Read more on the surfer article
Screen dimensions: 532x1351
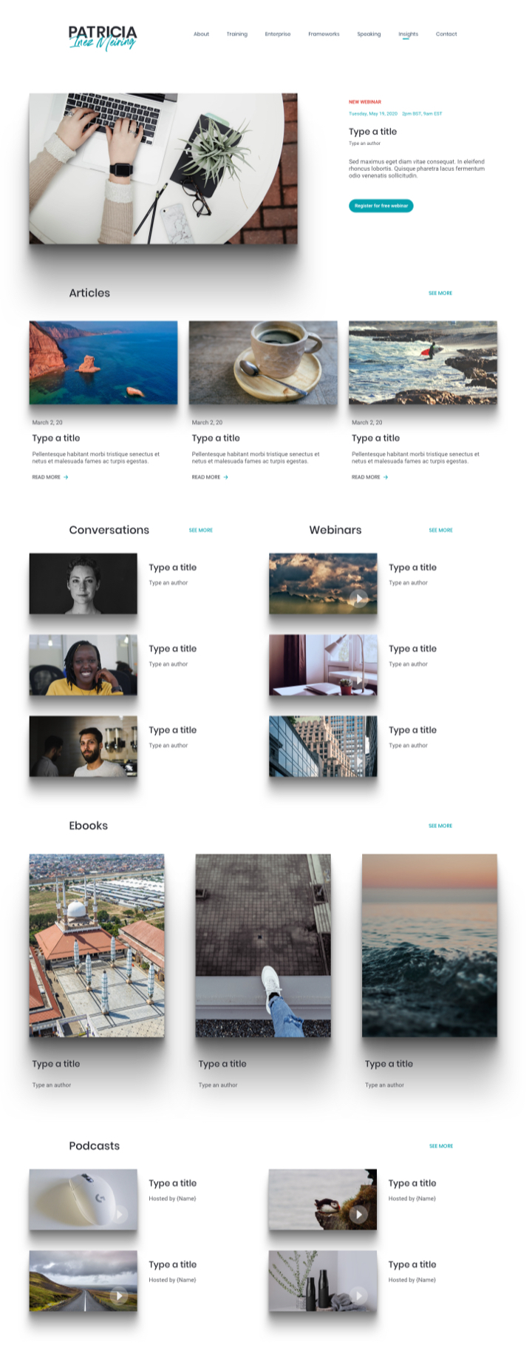pyautogui.click(x=369, y=477)
